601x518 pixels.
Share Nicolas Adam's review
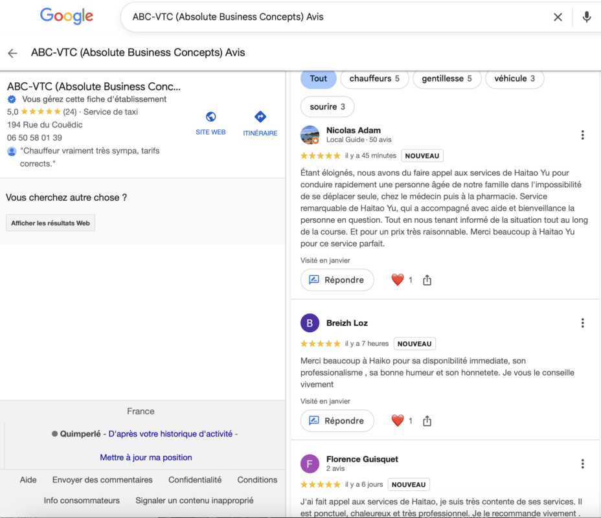(x=427, y=280)
